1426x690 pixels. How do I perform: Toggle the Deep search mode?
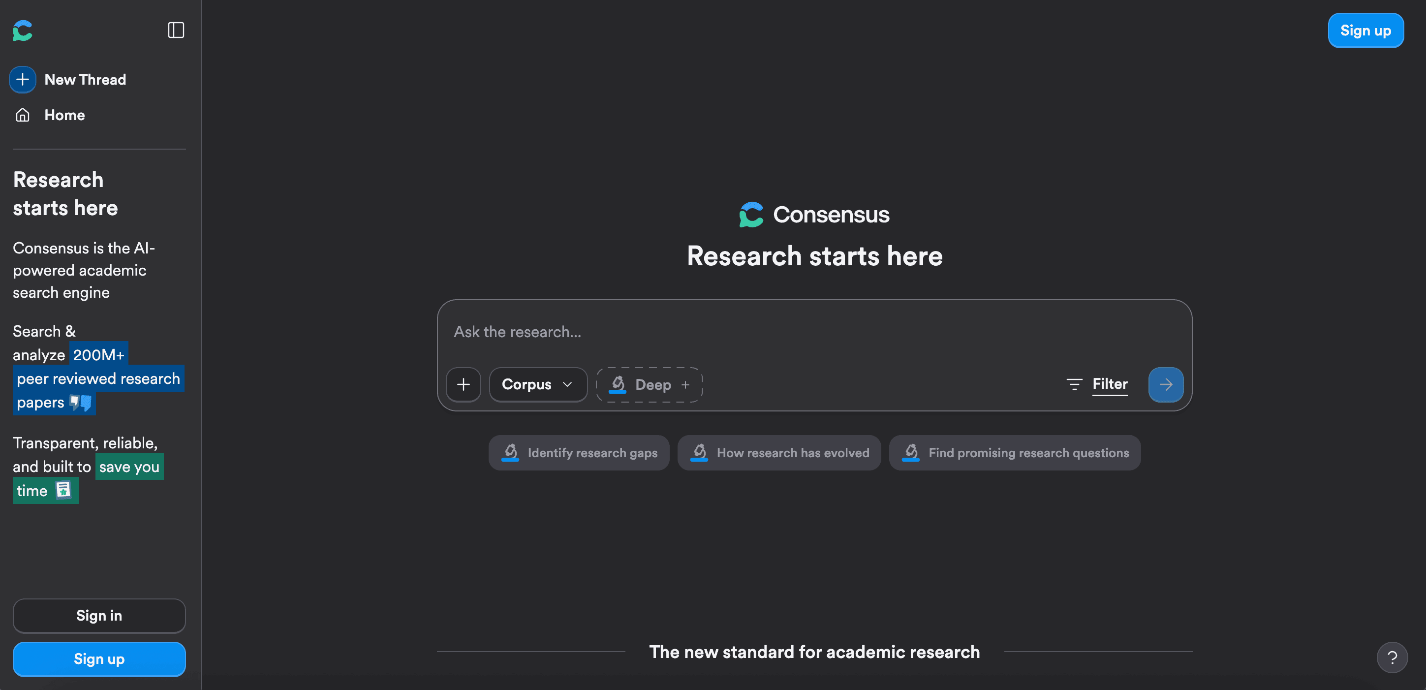tap(649, 384)
